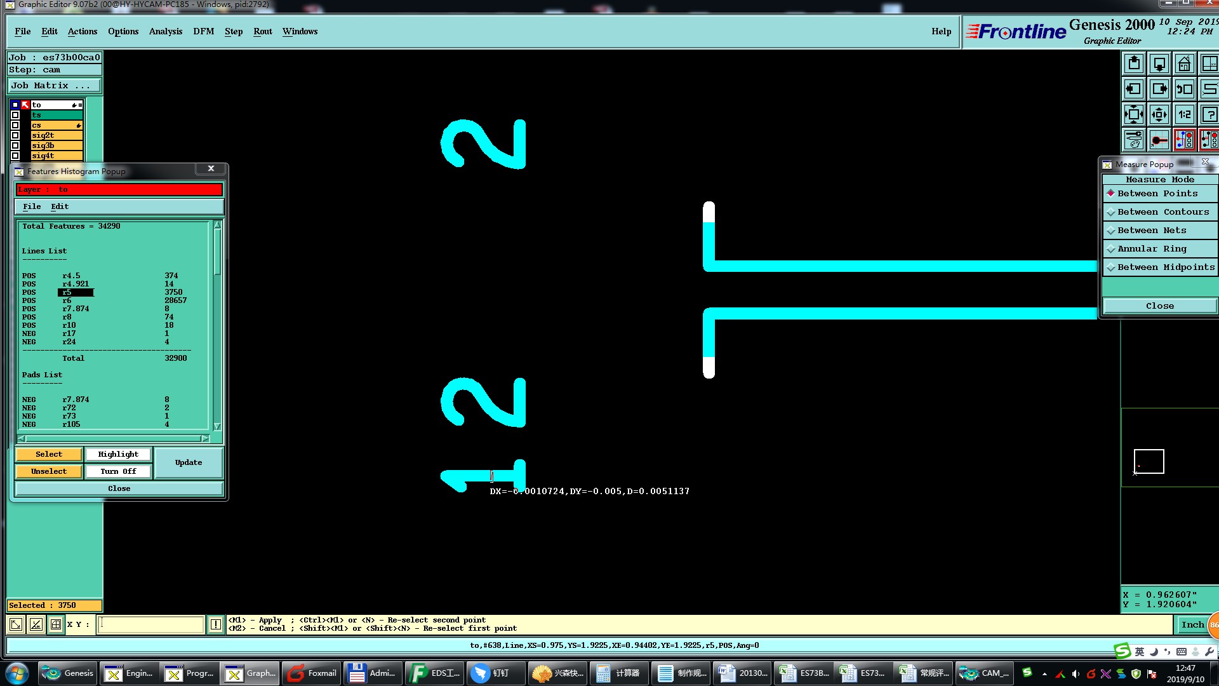Click the Home view icon

point(1184,64)
